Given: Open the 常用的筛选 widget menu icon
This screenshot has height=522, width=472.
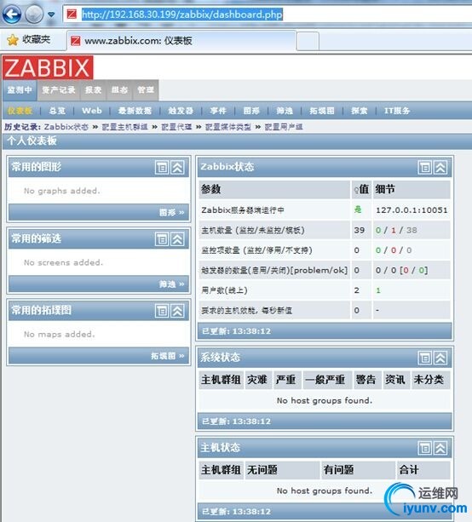Looking at the screenshot, I should click(x=162, y=239).
